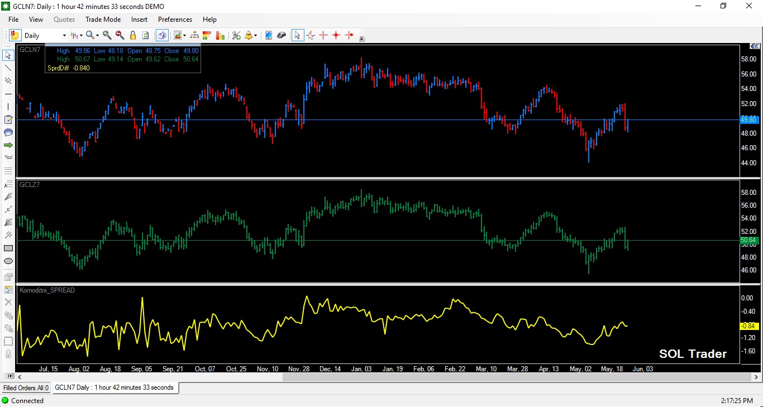
Task: Switch to Filled Orders.All:0 tab
Action: (x=26, y=388)
